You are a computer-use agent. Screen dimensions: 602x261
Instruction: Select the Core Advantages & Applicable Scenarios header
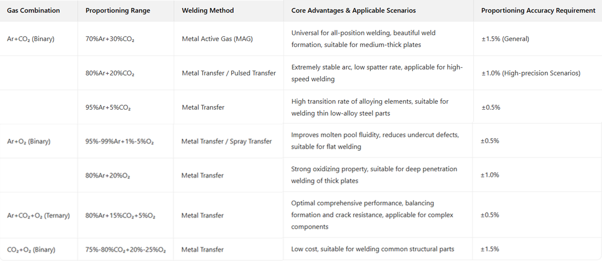click(353, 11)
